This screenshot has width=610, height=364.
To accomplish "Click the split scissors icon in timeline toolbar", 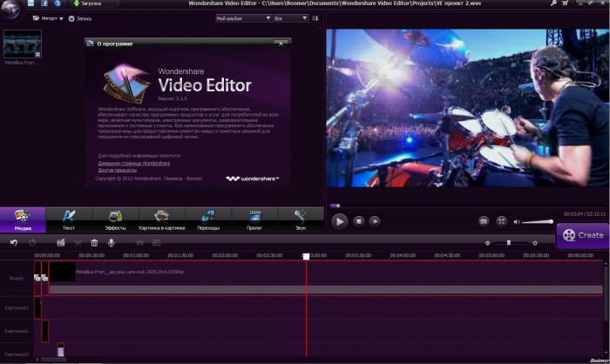I will point(78,243).
